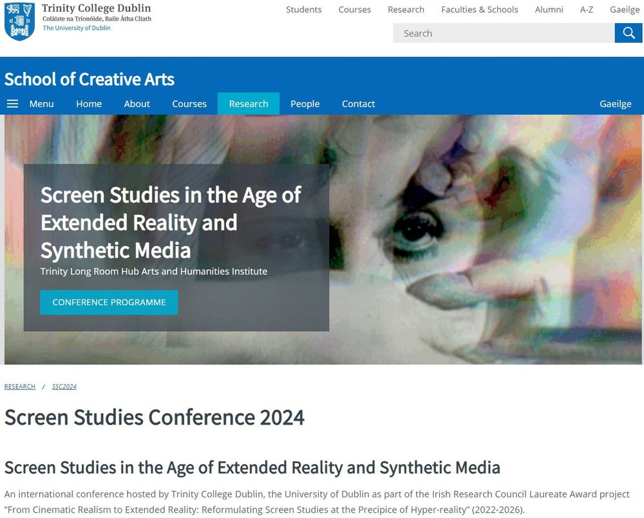Click the magnifying glass search button
This screenshot has height=518, width=644.
coord(628,33)
